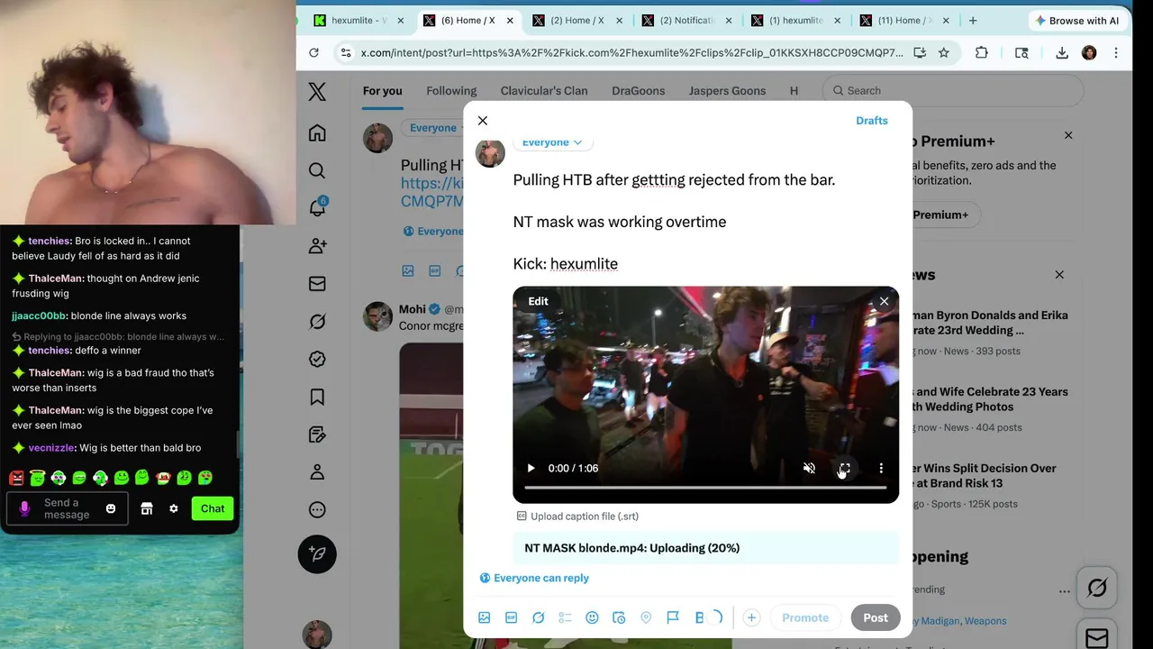Add another post with plus icon
Screen dimensions: 1153x649
pos(751,617)
